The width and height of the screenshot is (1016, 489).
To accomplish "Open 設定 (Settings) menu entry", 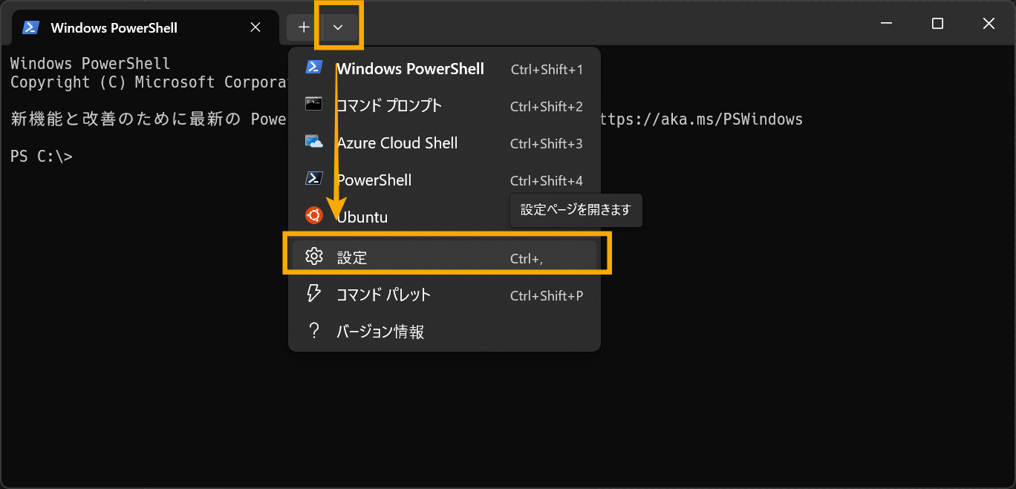I will [x=444, y=257].
